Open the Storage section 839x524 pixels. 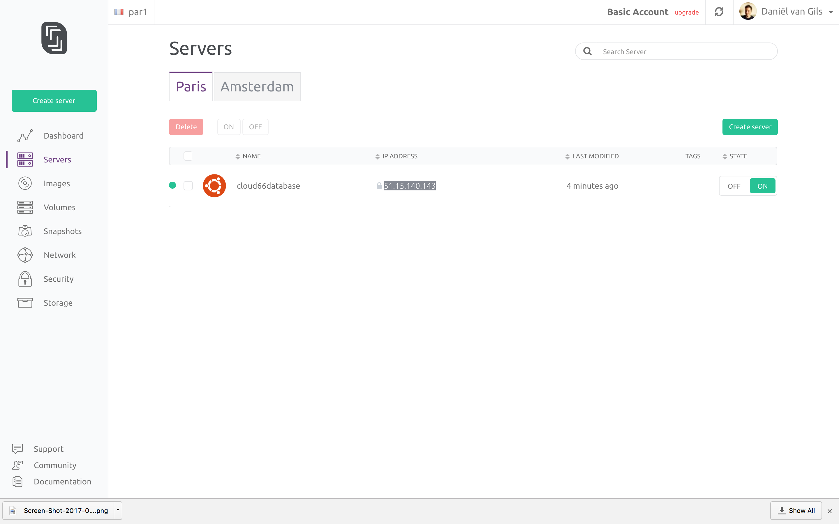[58, 302]
